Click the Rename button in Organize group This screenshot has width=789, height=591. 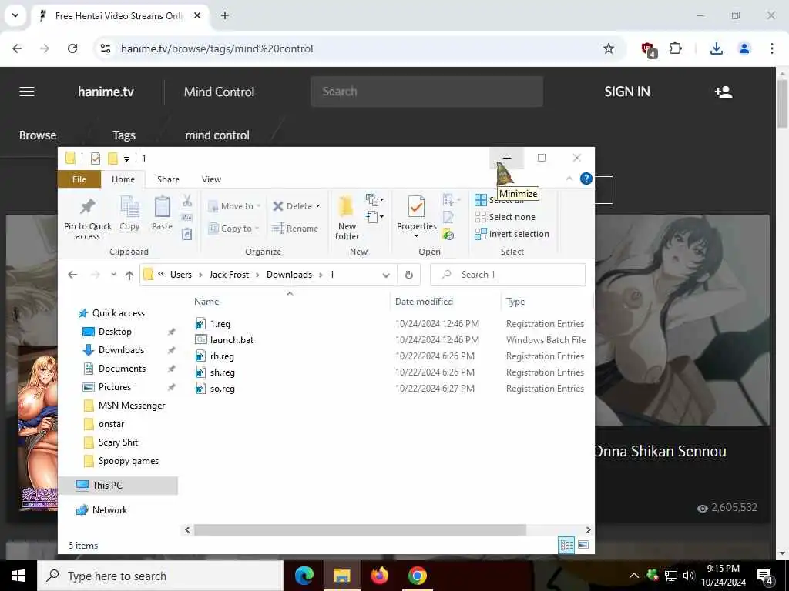click(x=295, y=229)
